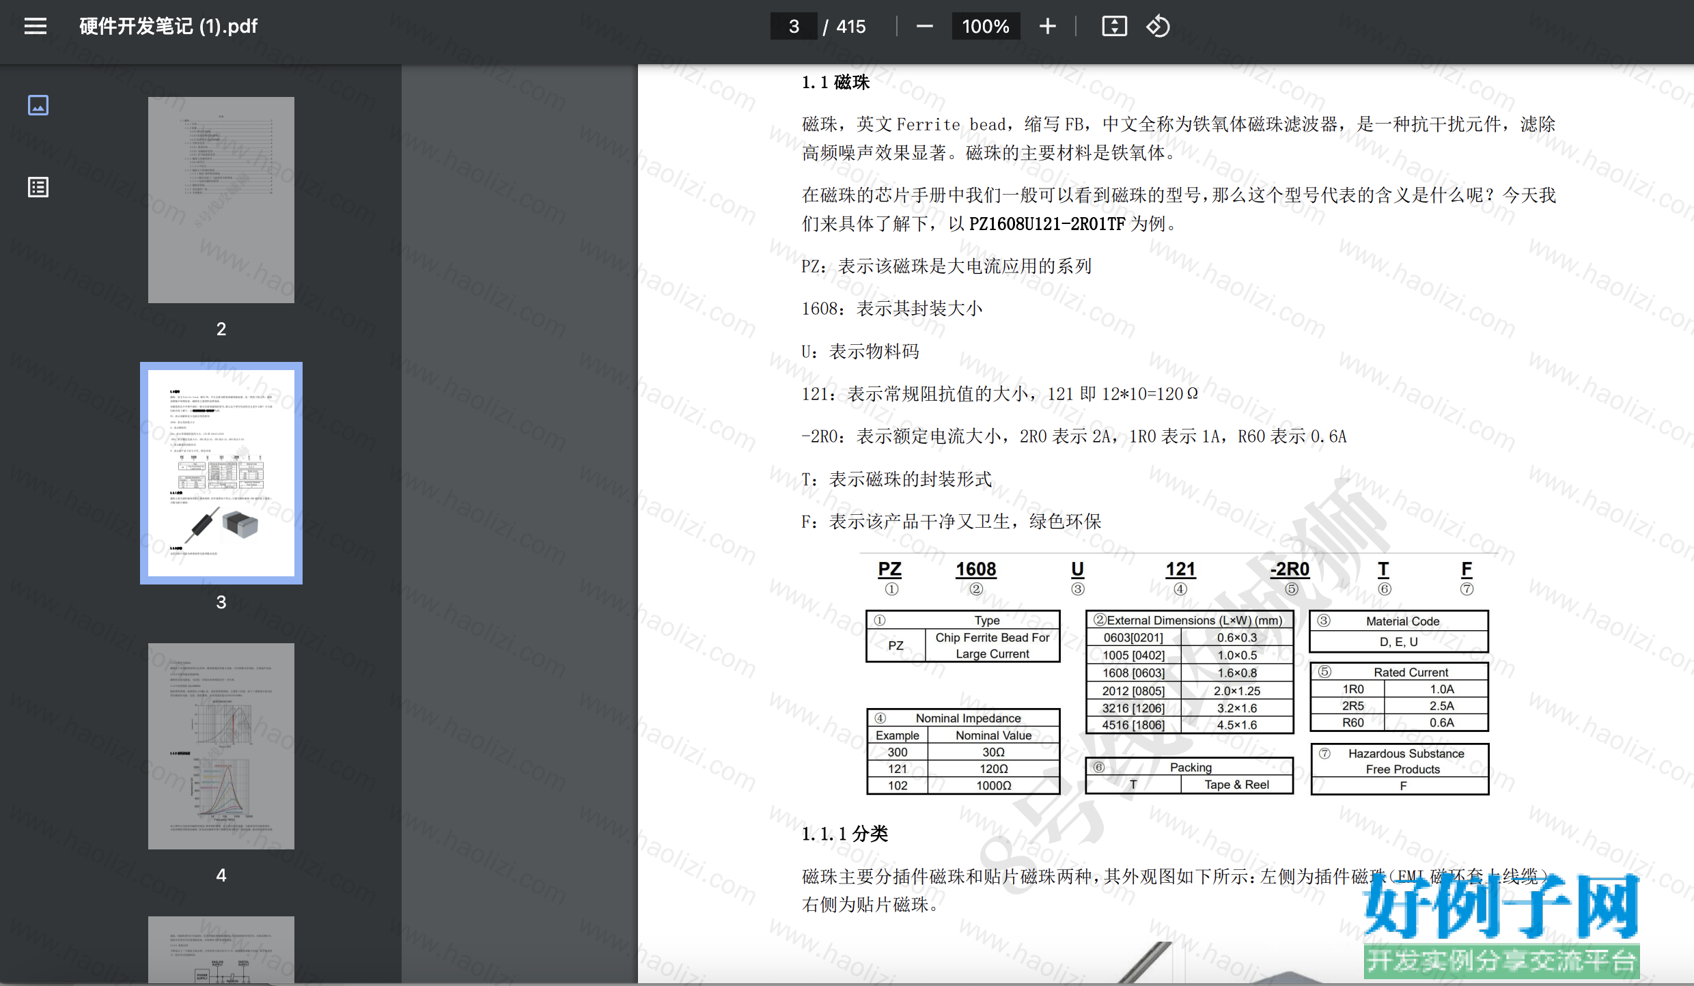Zoom in with the plus icon
Image resolution: width=1694 pixels, height=986 pixels.
[1047, 26]
